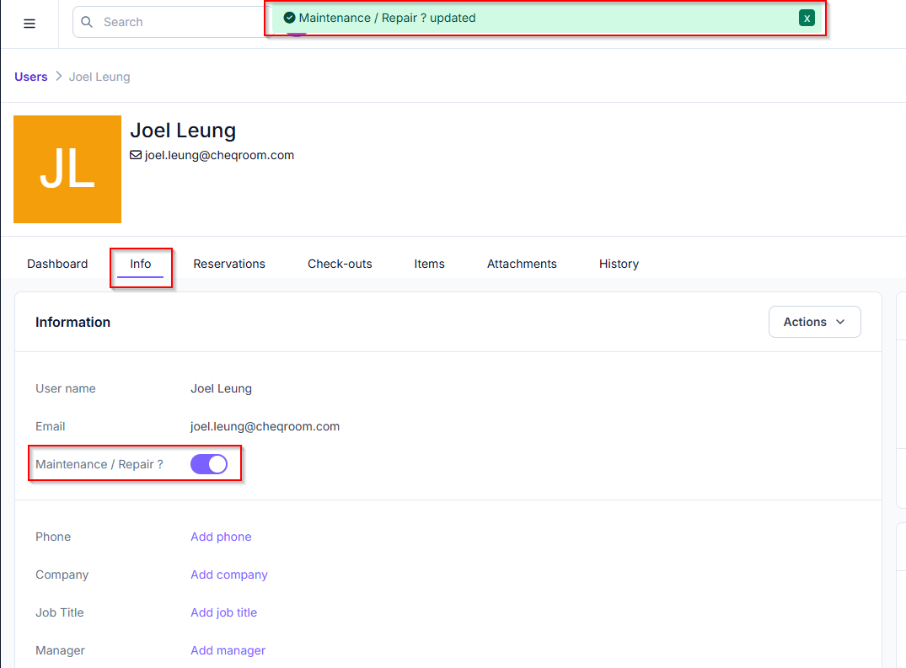Open the Actions dropdown
The image size is (906, 668).
coord(814,322)
